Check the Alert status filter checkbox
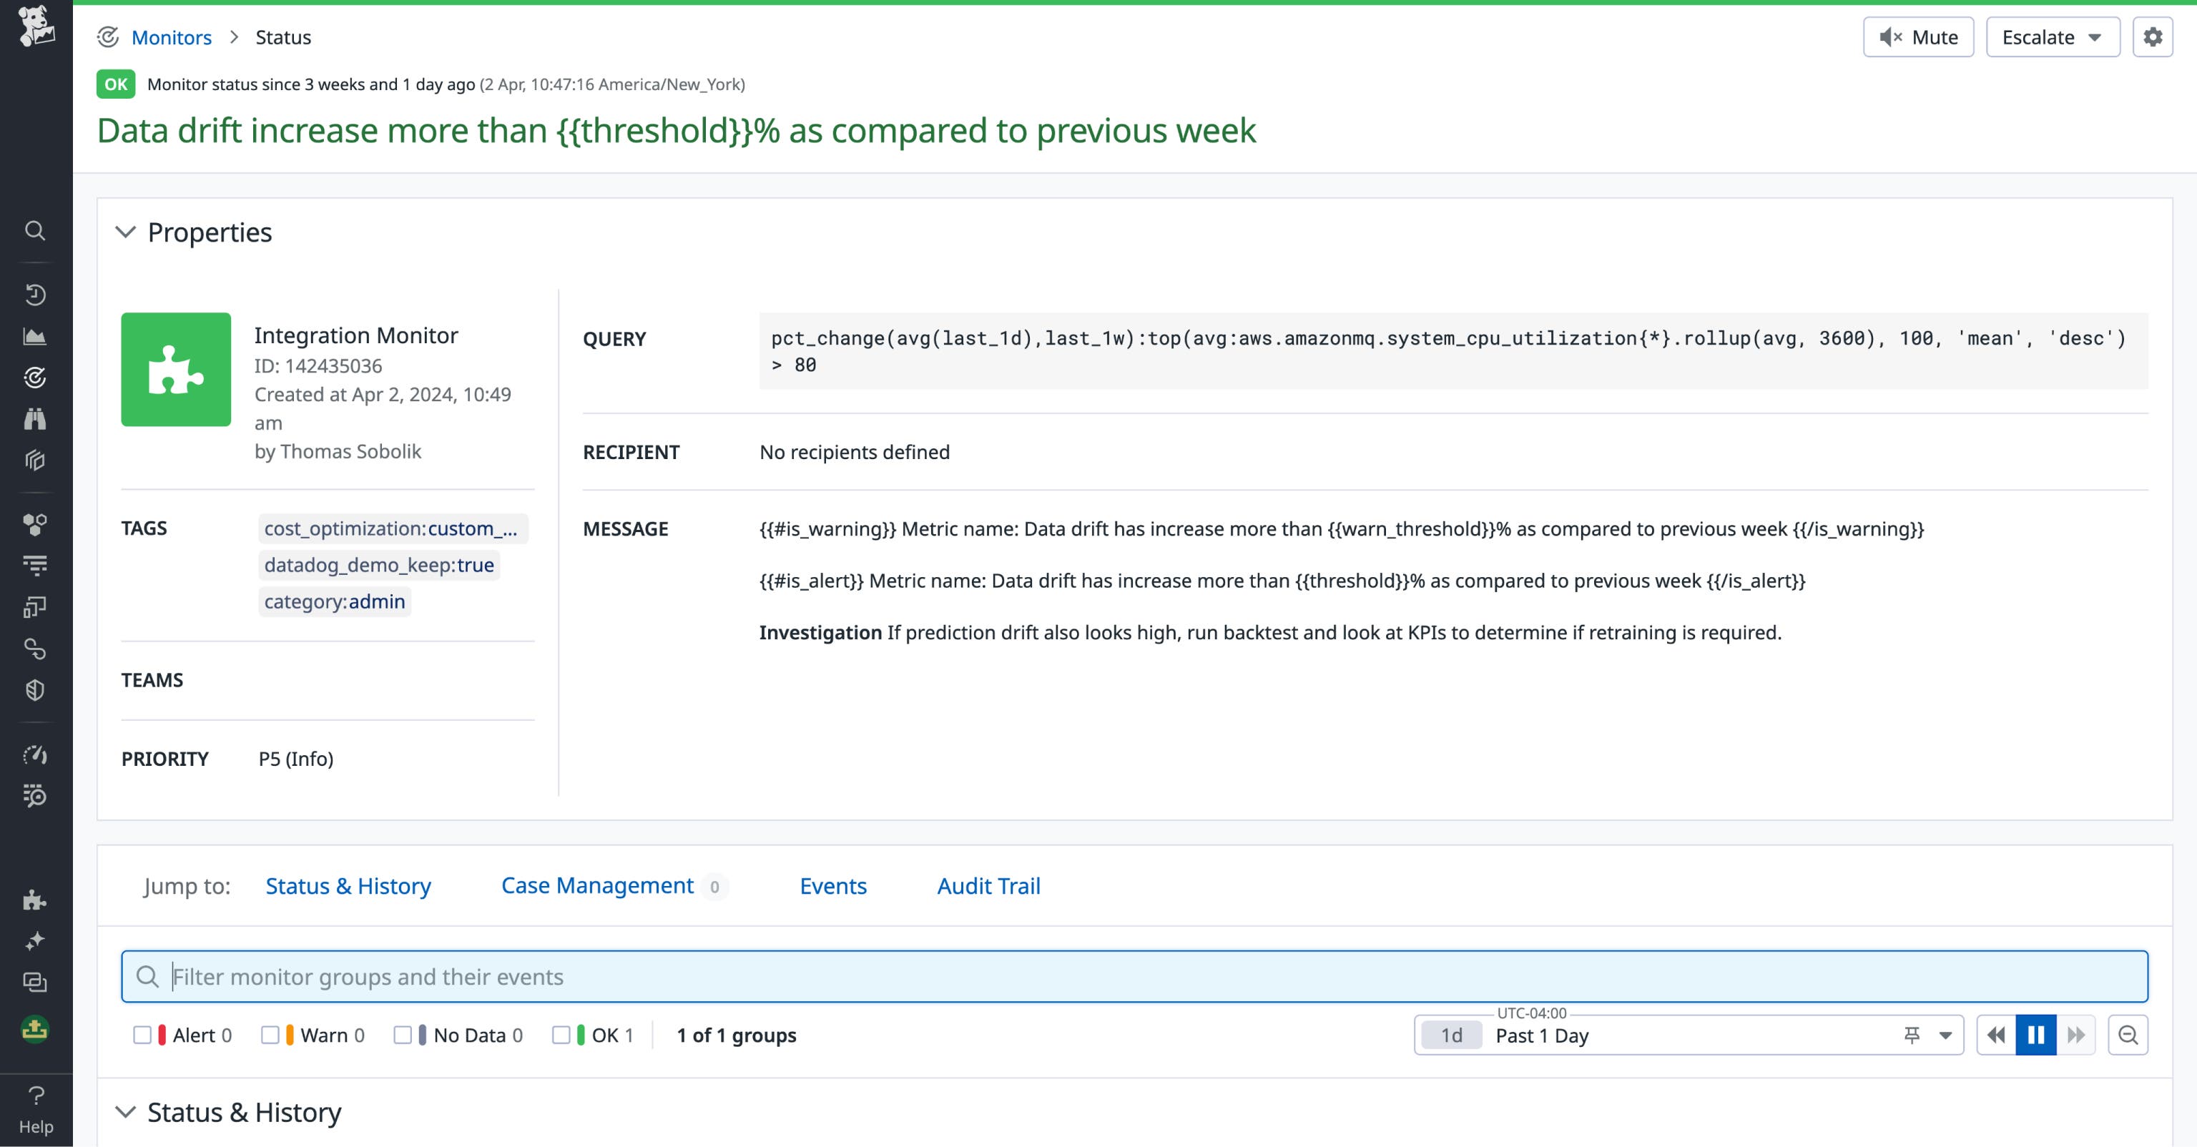 [143, 1035]
